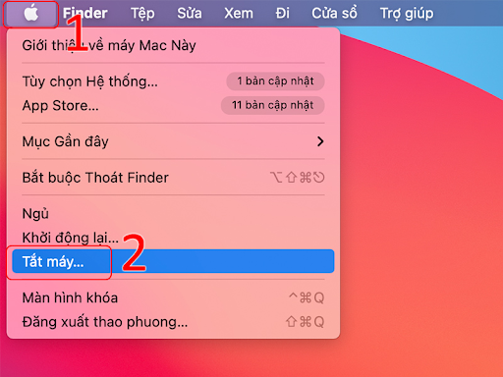Select the highlighted Tắt máy option
The image size is (503, 377).
[x=173, y=261]
